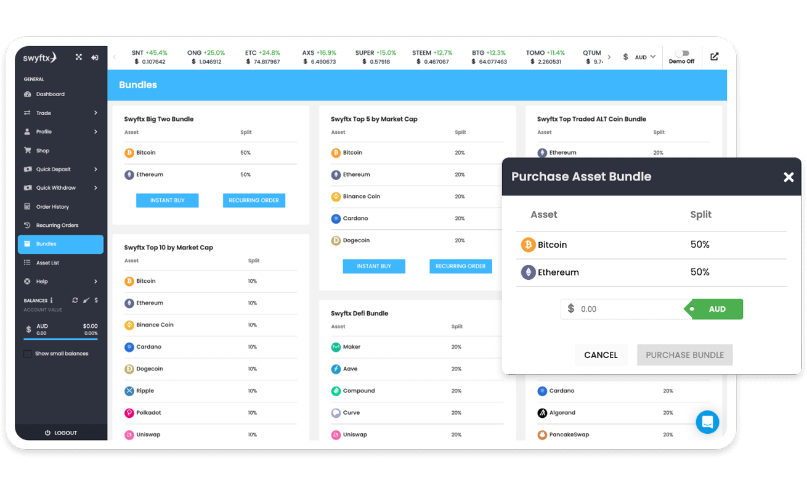The height and width of the screenshot is (493, 807).
Task: Close the Purchase Asset Bundle dialog
Action: (789, 177)
